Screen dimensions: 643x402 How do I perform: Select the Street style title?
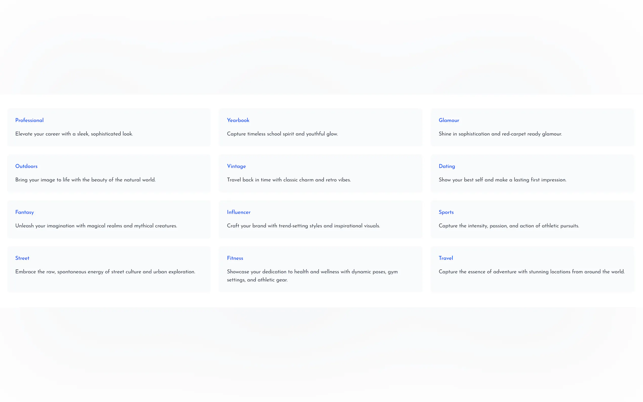[x=22, y=258]
